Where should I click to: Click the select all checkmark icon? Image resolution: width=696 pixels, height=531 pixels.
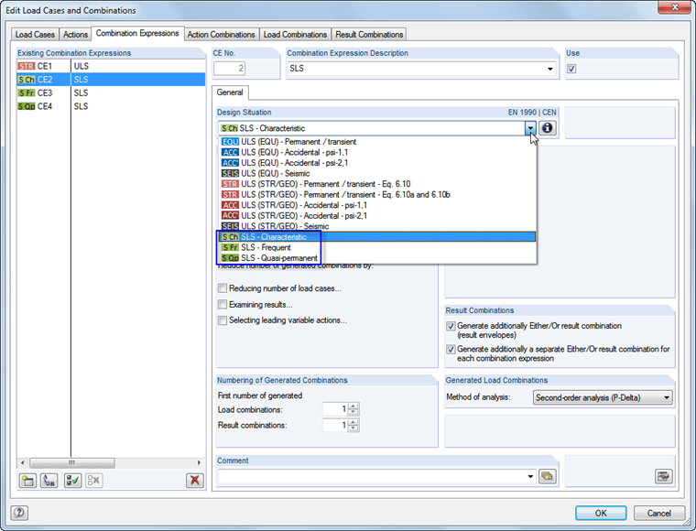tap(72, 481)
